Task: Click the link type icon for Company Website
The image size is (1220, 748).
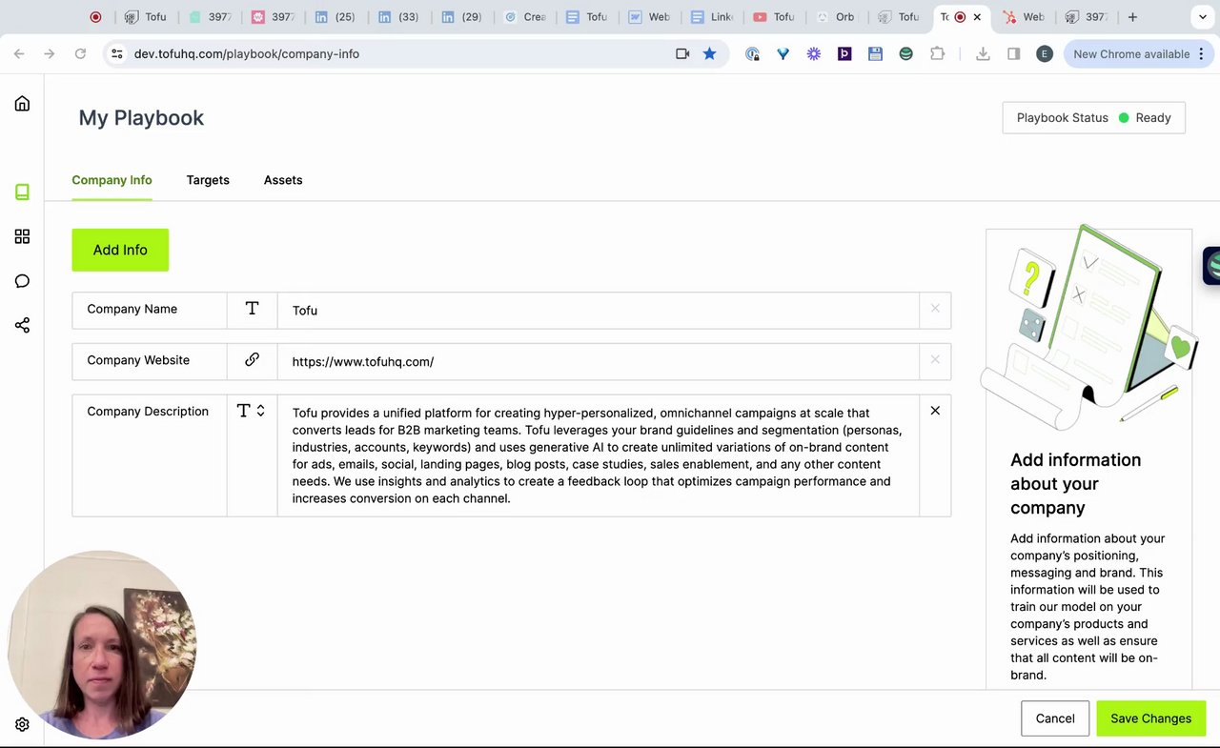Action: coord(252,360)
